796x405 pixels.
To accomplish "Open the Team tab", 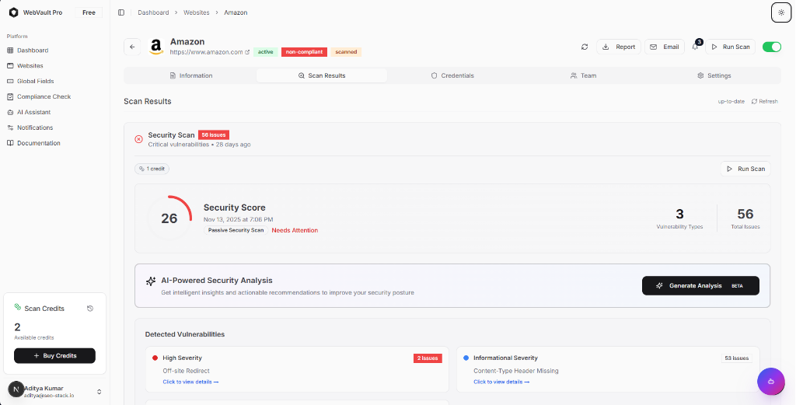I will 583,75.
